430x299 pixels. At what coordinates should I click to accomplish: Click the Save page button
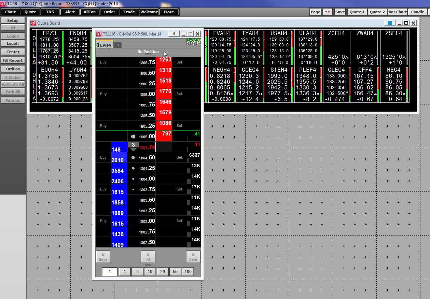340,12
